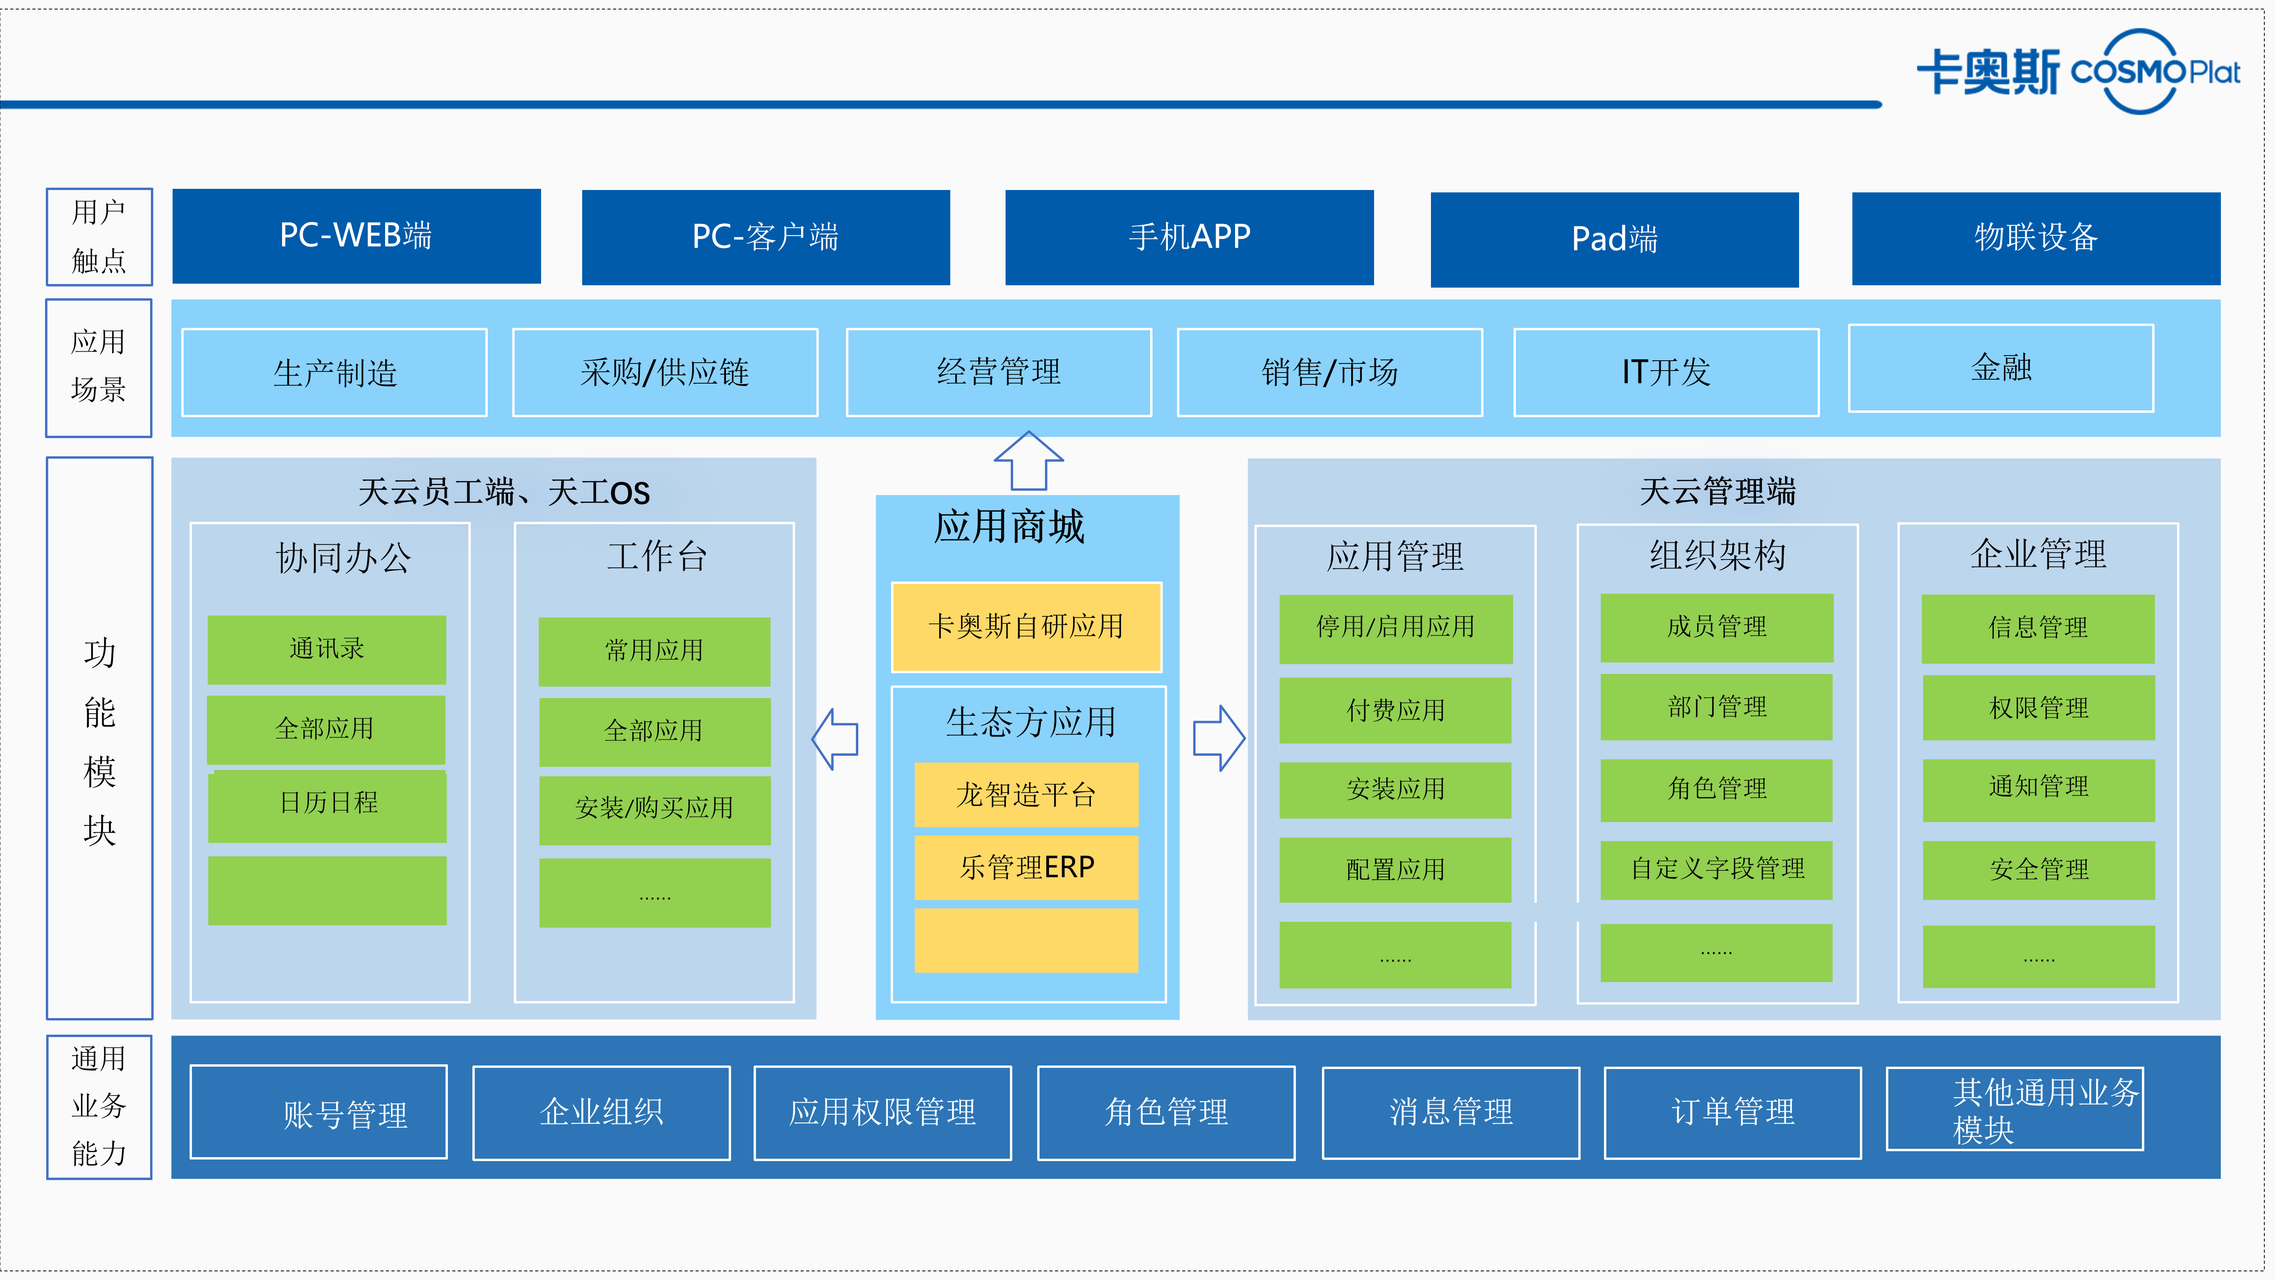Screen dimensions: 2275x1280
Task: Click the 权限管理 block
Action: (x=2038, y=708)
